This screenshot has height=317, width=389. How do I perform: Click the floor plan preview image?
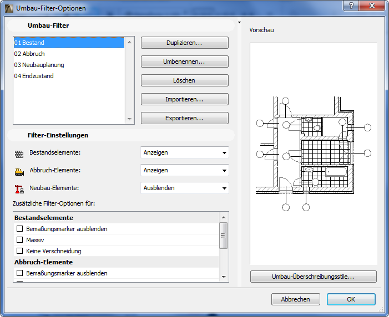pos(314,154)
